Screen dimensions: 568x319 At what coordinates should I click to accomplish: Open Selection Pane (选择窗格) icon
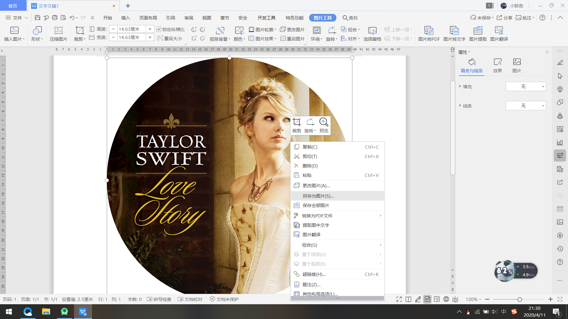tap(372, 31)
